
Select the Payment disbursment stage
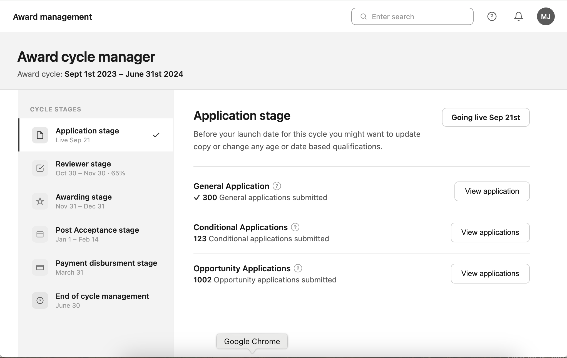tap(96, 267)
